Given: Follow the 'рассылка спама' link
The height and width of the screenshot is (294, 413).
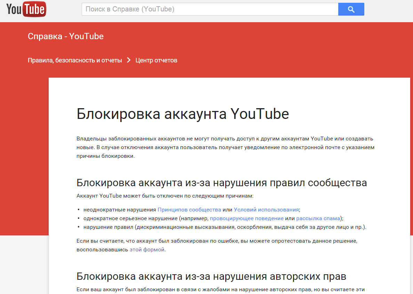Looking at the screenshot, I should click(318, 218).
